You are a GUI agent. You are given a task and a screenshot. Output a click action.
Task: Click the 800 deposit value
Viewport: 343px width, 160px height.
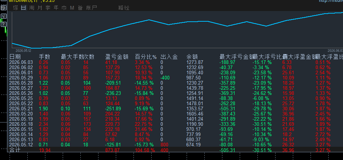[164, 145]
